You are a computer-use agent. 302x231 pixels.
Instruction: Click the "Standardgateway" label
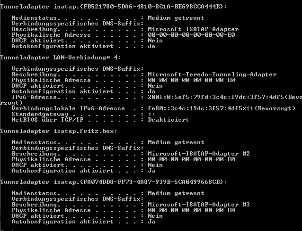(x=40, y=114)
